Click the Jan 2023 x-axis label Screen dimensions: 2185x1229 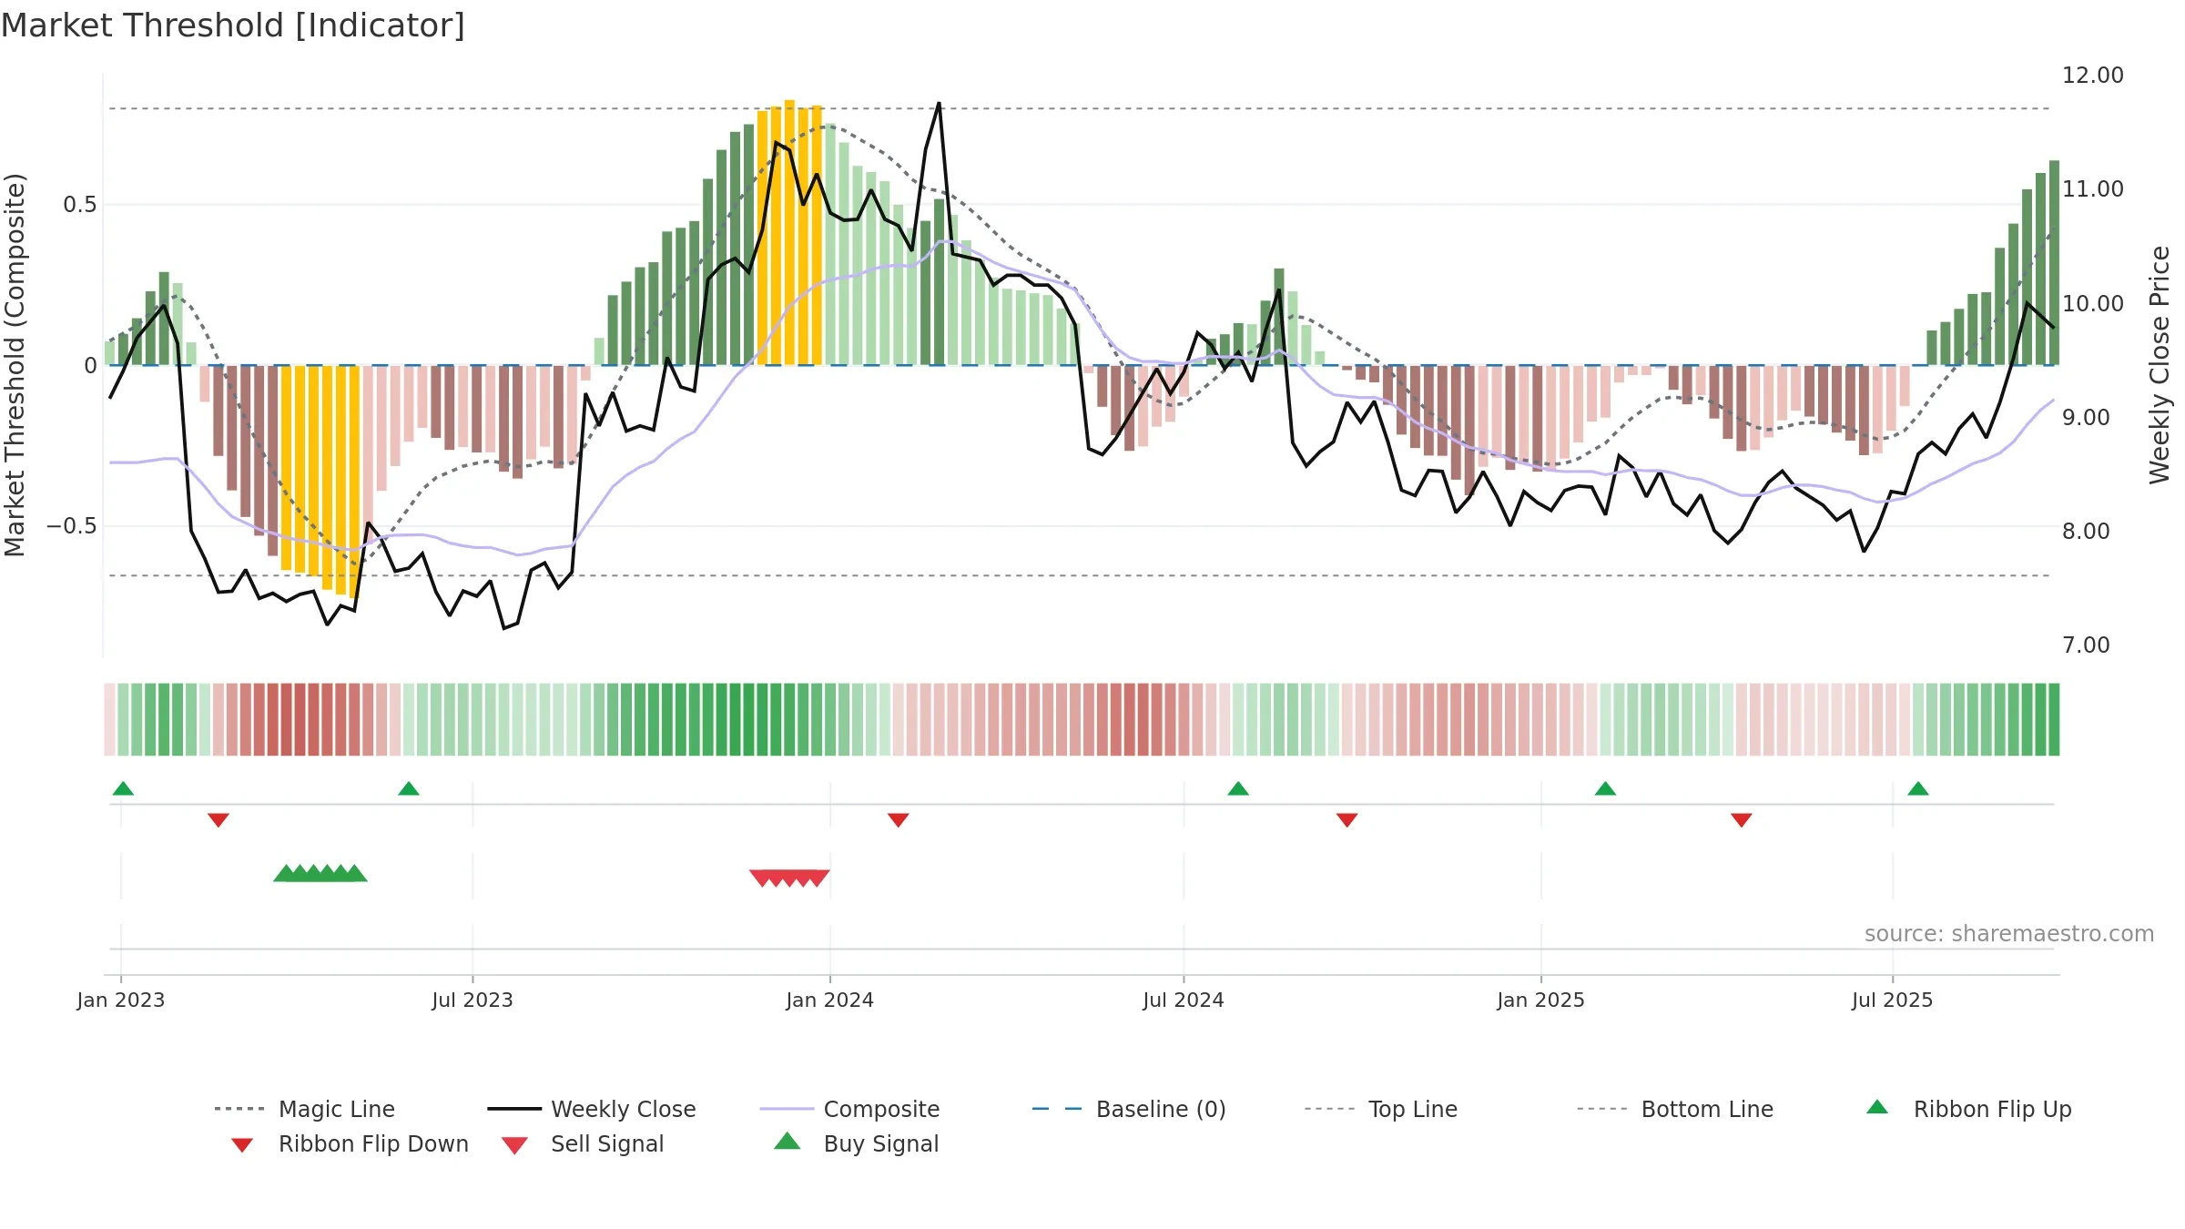(x=121, y=1000)
